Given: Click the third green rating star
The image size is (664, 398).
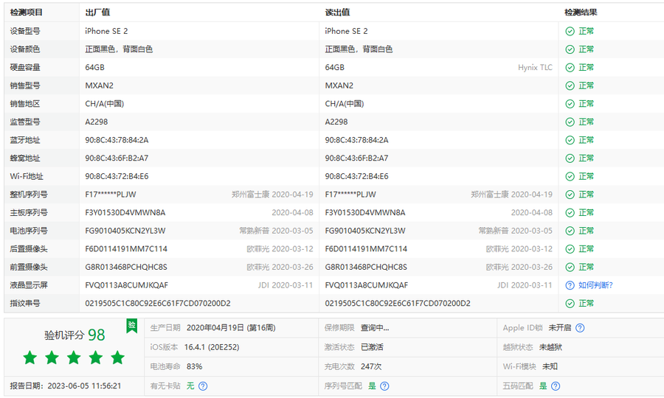Looking at the screenshot, I should pyautogui.click(x=74, y=357).
